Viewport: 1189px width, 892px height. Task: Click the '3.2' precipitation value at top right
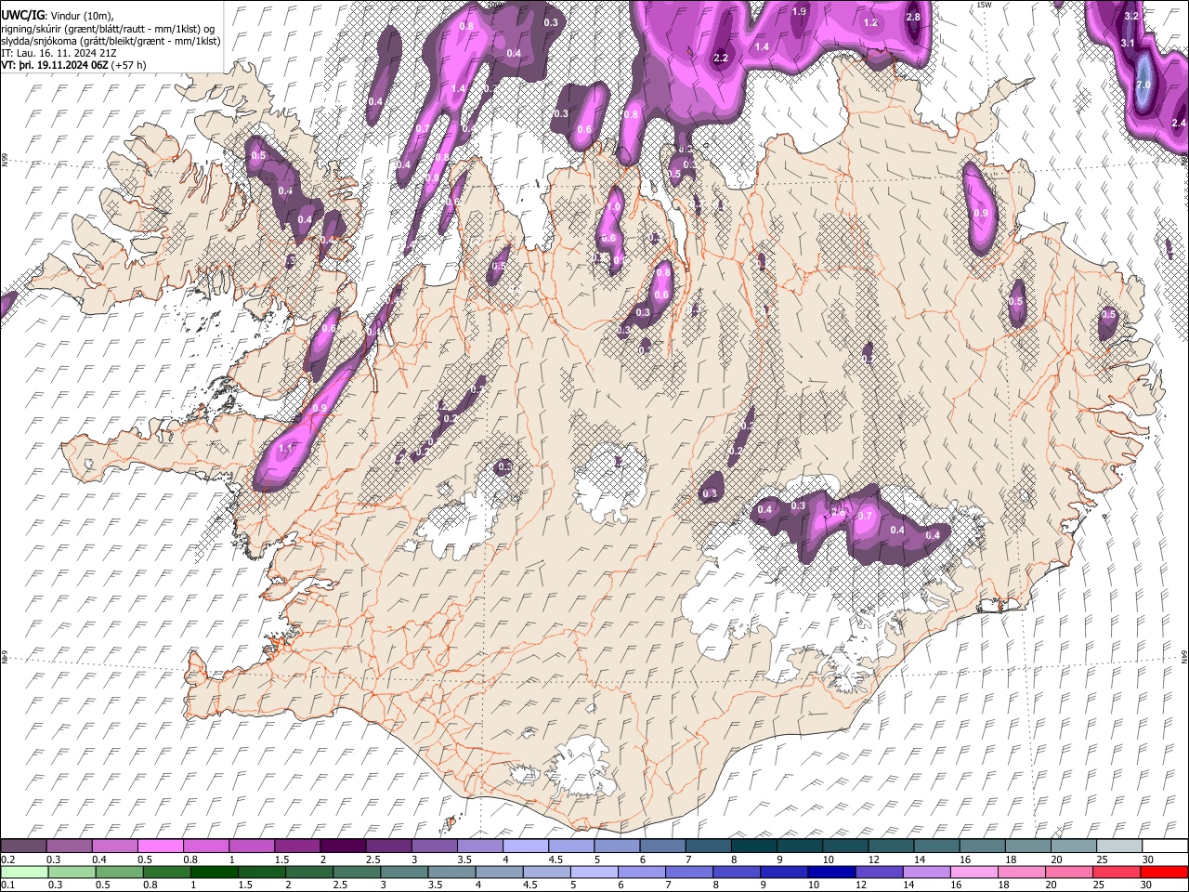point(1131,17)
